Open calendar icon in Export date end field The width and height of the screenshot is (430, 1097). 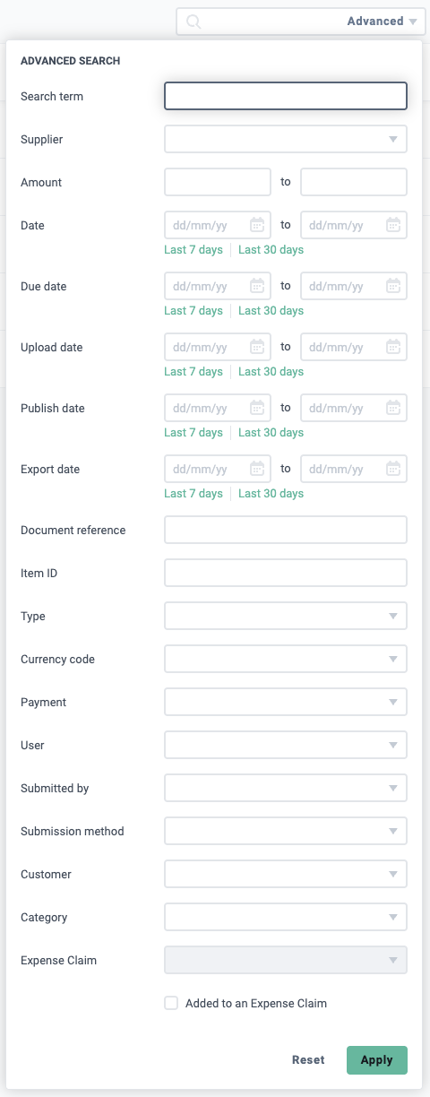pos(393,469)
